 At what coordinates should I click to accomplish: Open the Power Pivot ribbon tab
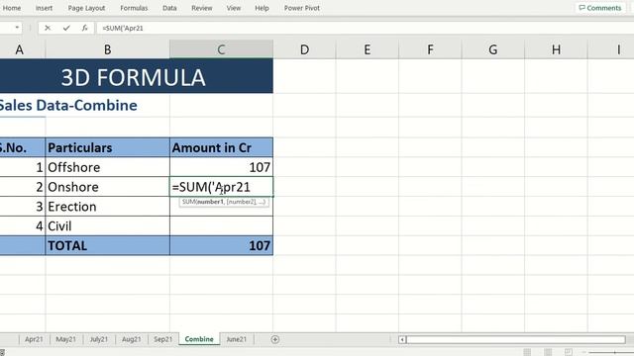[301, 8]
